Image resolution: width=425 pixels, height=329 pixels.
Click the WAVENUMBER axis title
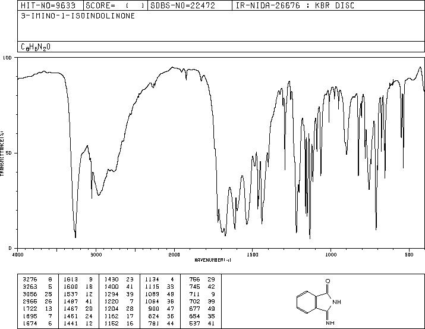tap(213, 260)
